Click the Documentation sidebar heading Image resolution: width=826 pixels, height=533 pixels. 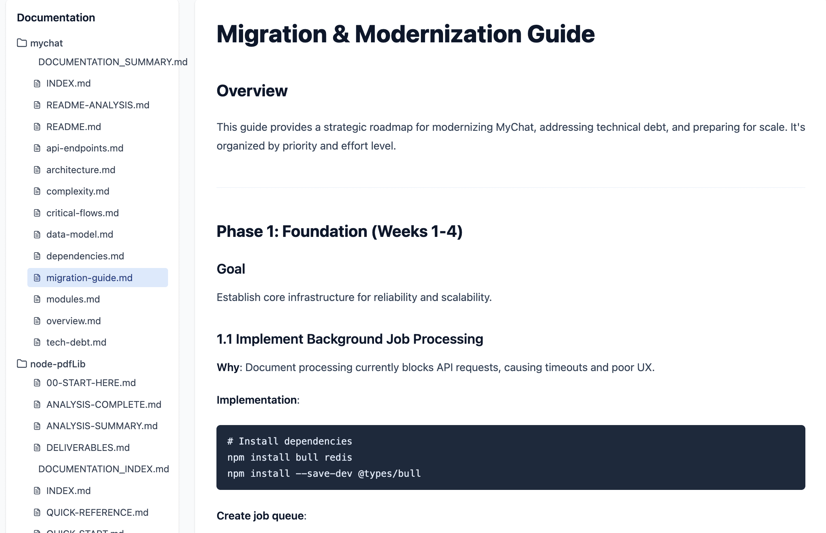(x=56, y=18)
